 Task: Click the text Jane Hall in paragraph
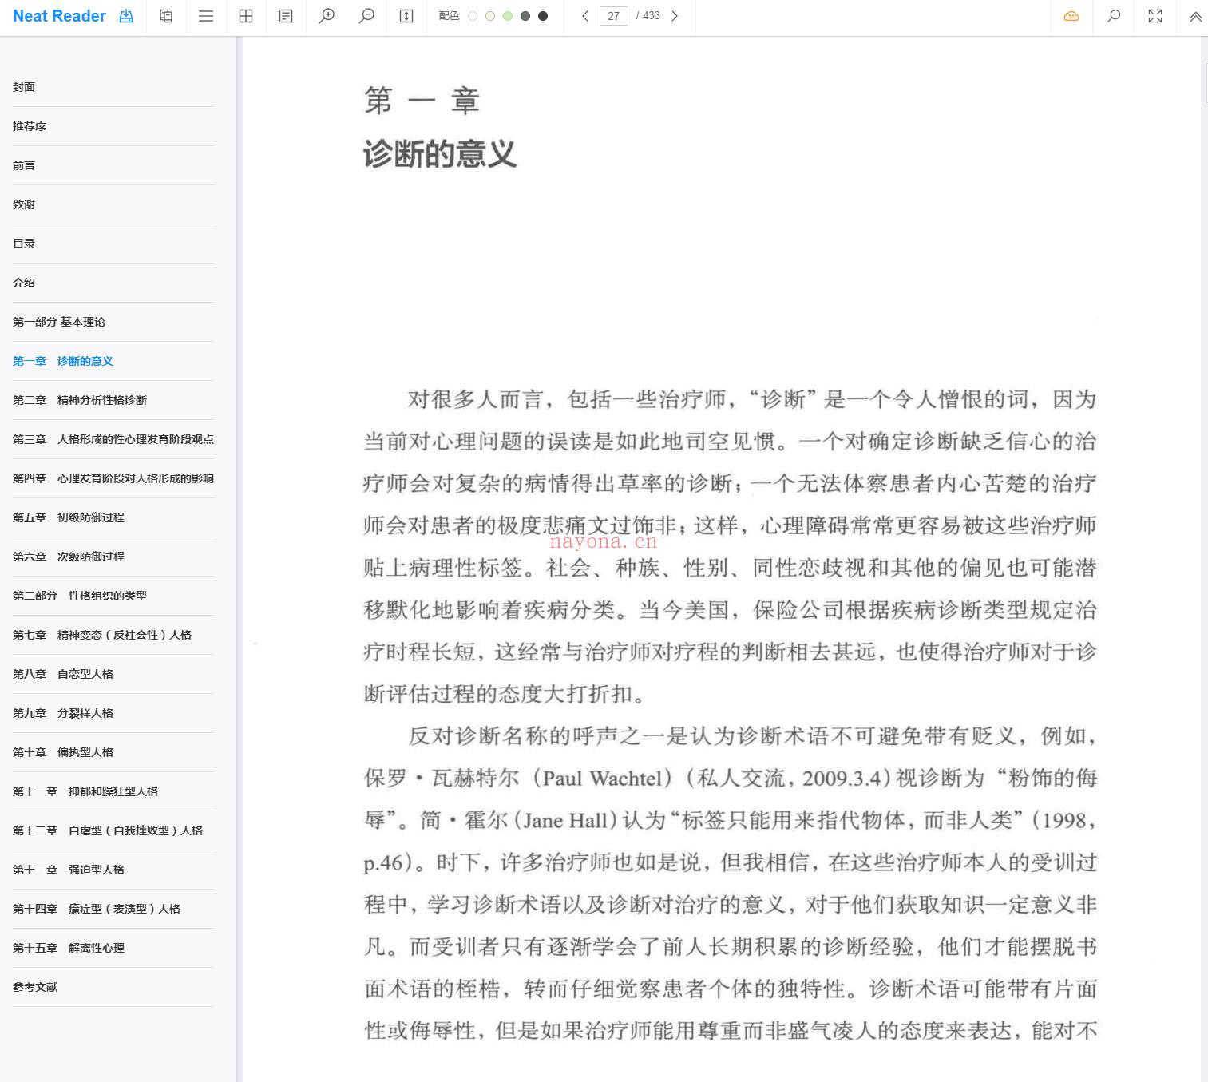point(565,820)
